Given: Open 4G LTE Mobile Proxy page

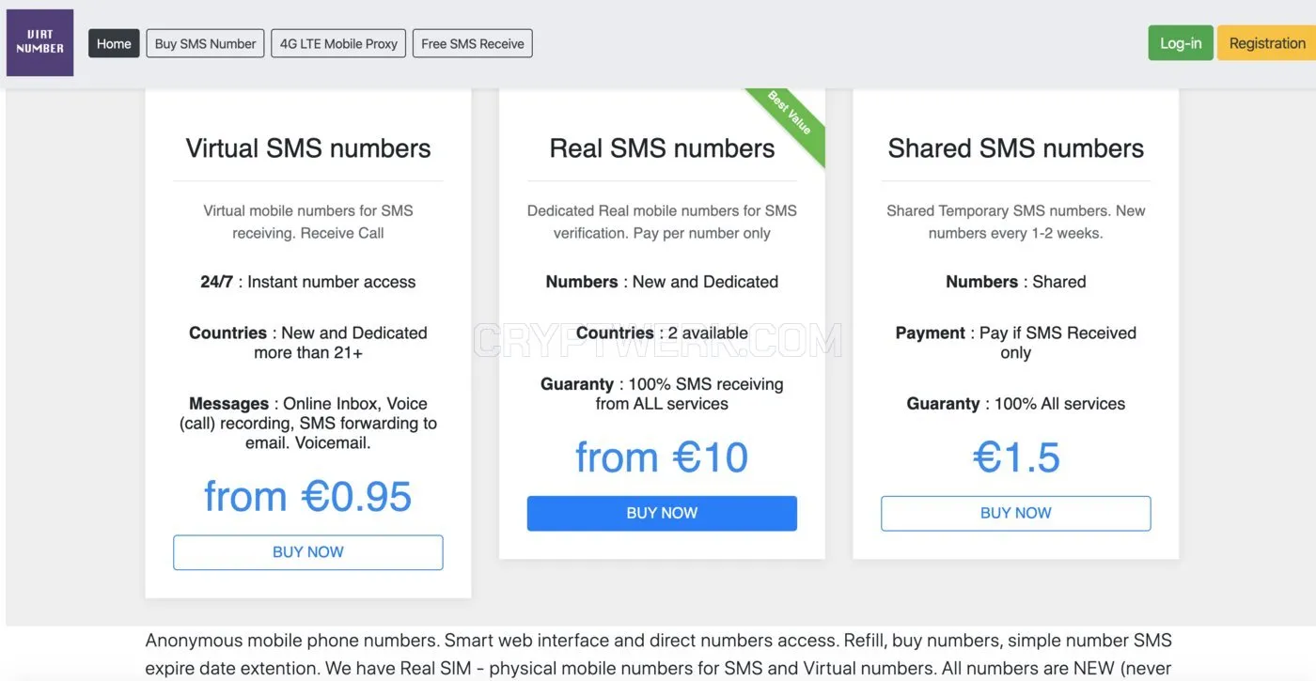Looking at the screenshot, I should point(338,43).
